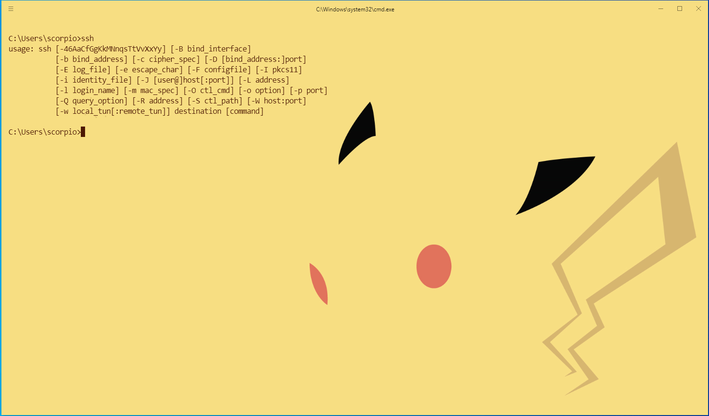This screenshot has height=416, width=709.
Task: Click the text '[-W host:port]'
Action: coord(277,101)
